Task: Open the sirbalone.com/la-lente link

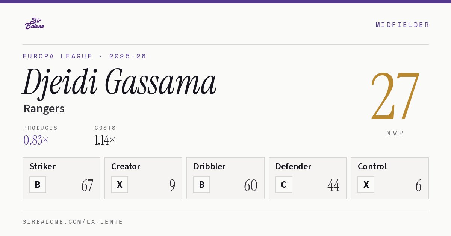Action: click(x=73, y=222)
